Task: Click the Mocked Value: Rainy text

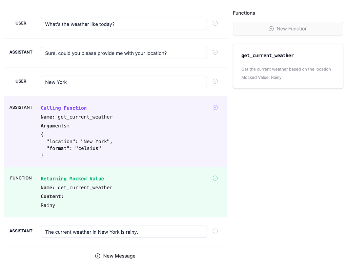Action: tap(261, 77)
